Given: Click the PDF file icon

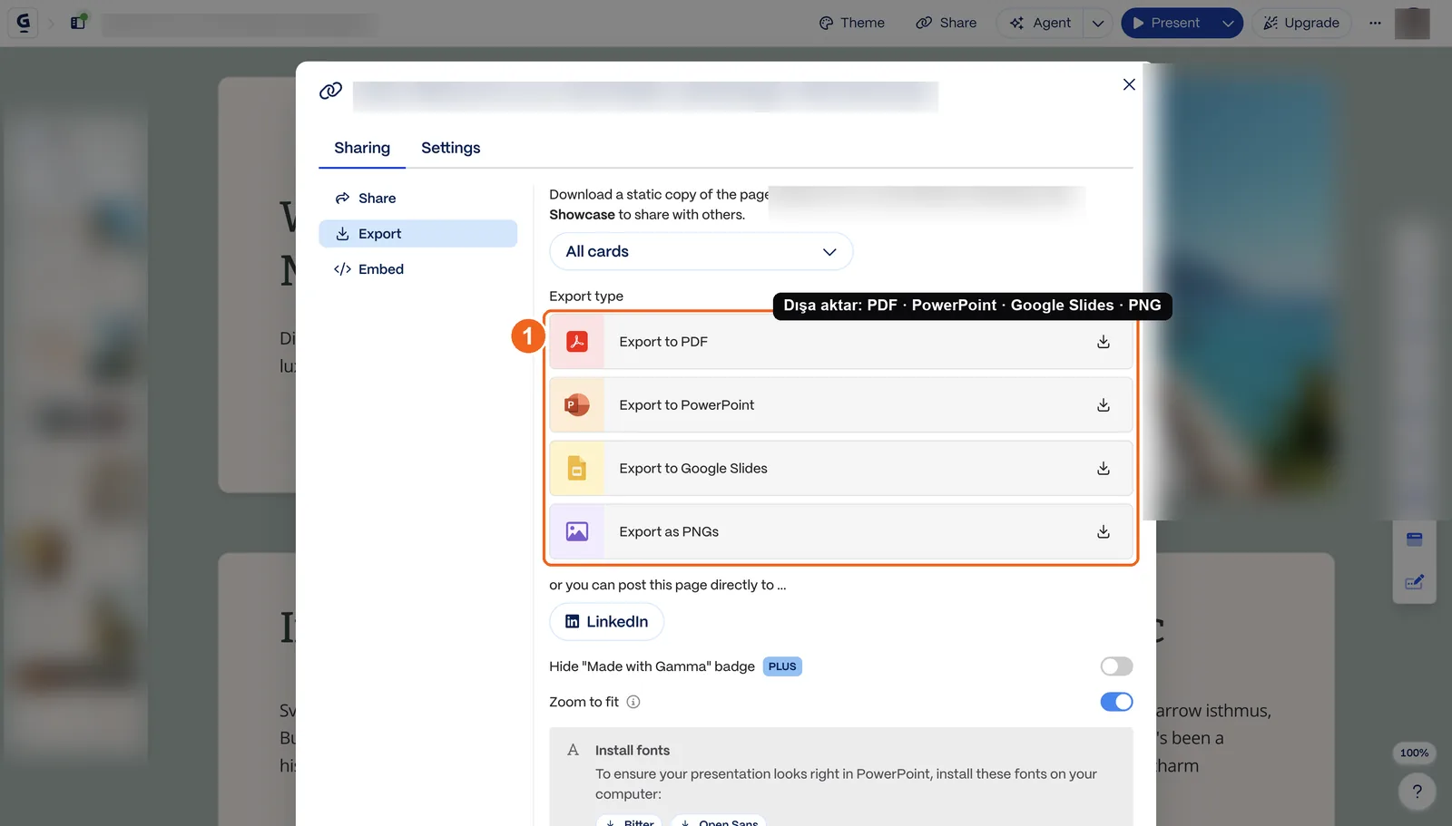Looking at the screenshot, I should click(x=577, y=342).
